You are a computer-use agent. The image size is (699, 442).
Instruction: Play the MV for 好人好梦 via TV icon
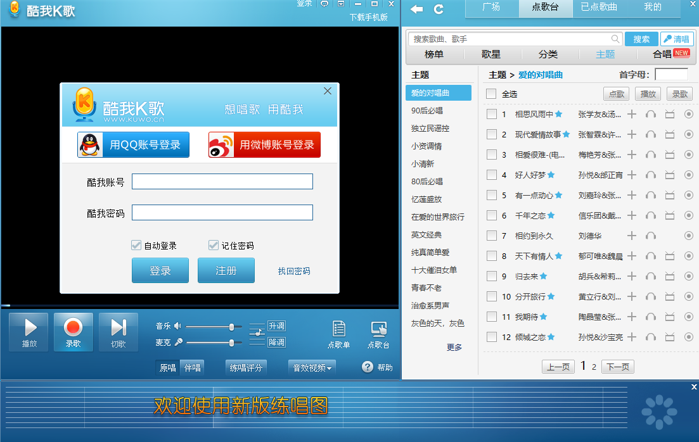click(669, 175)
